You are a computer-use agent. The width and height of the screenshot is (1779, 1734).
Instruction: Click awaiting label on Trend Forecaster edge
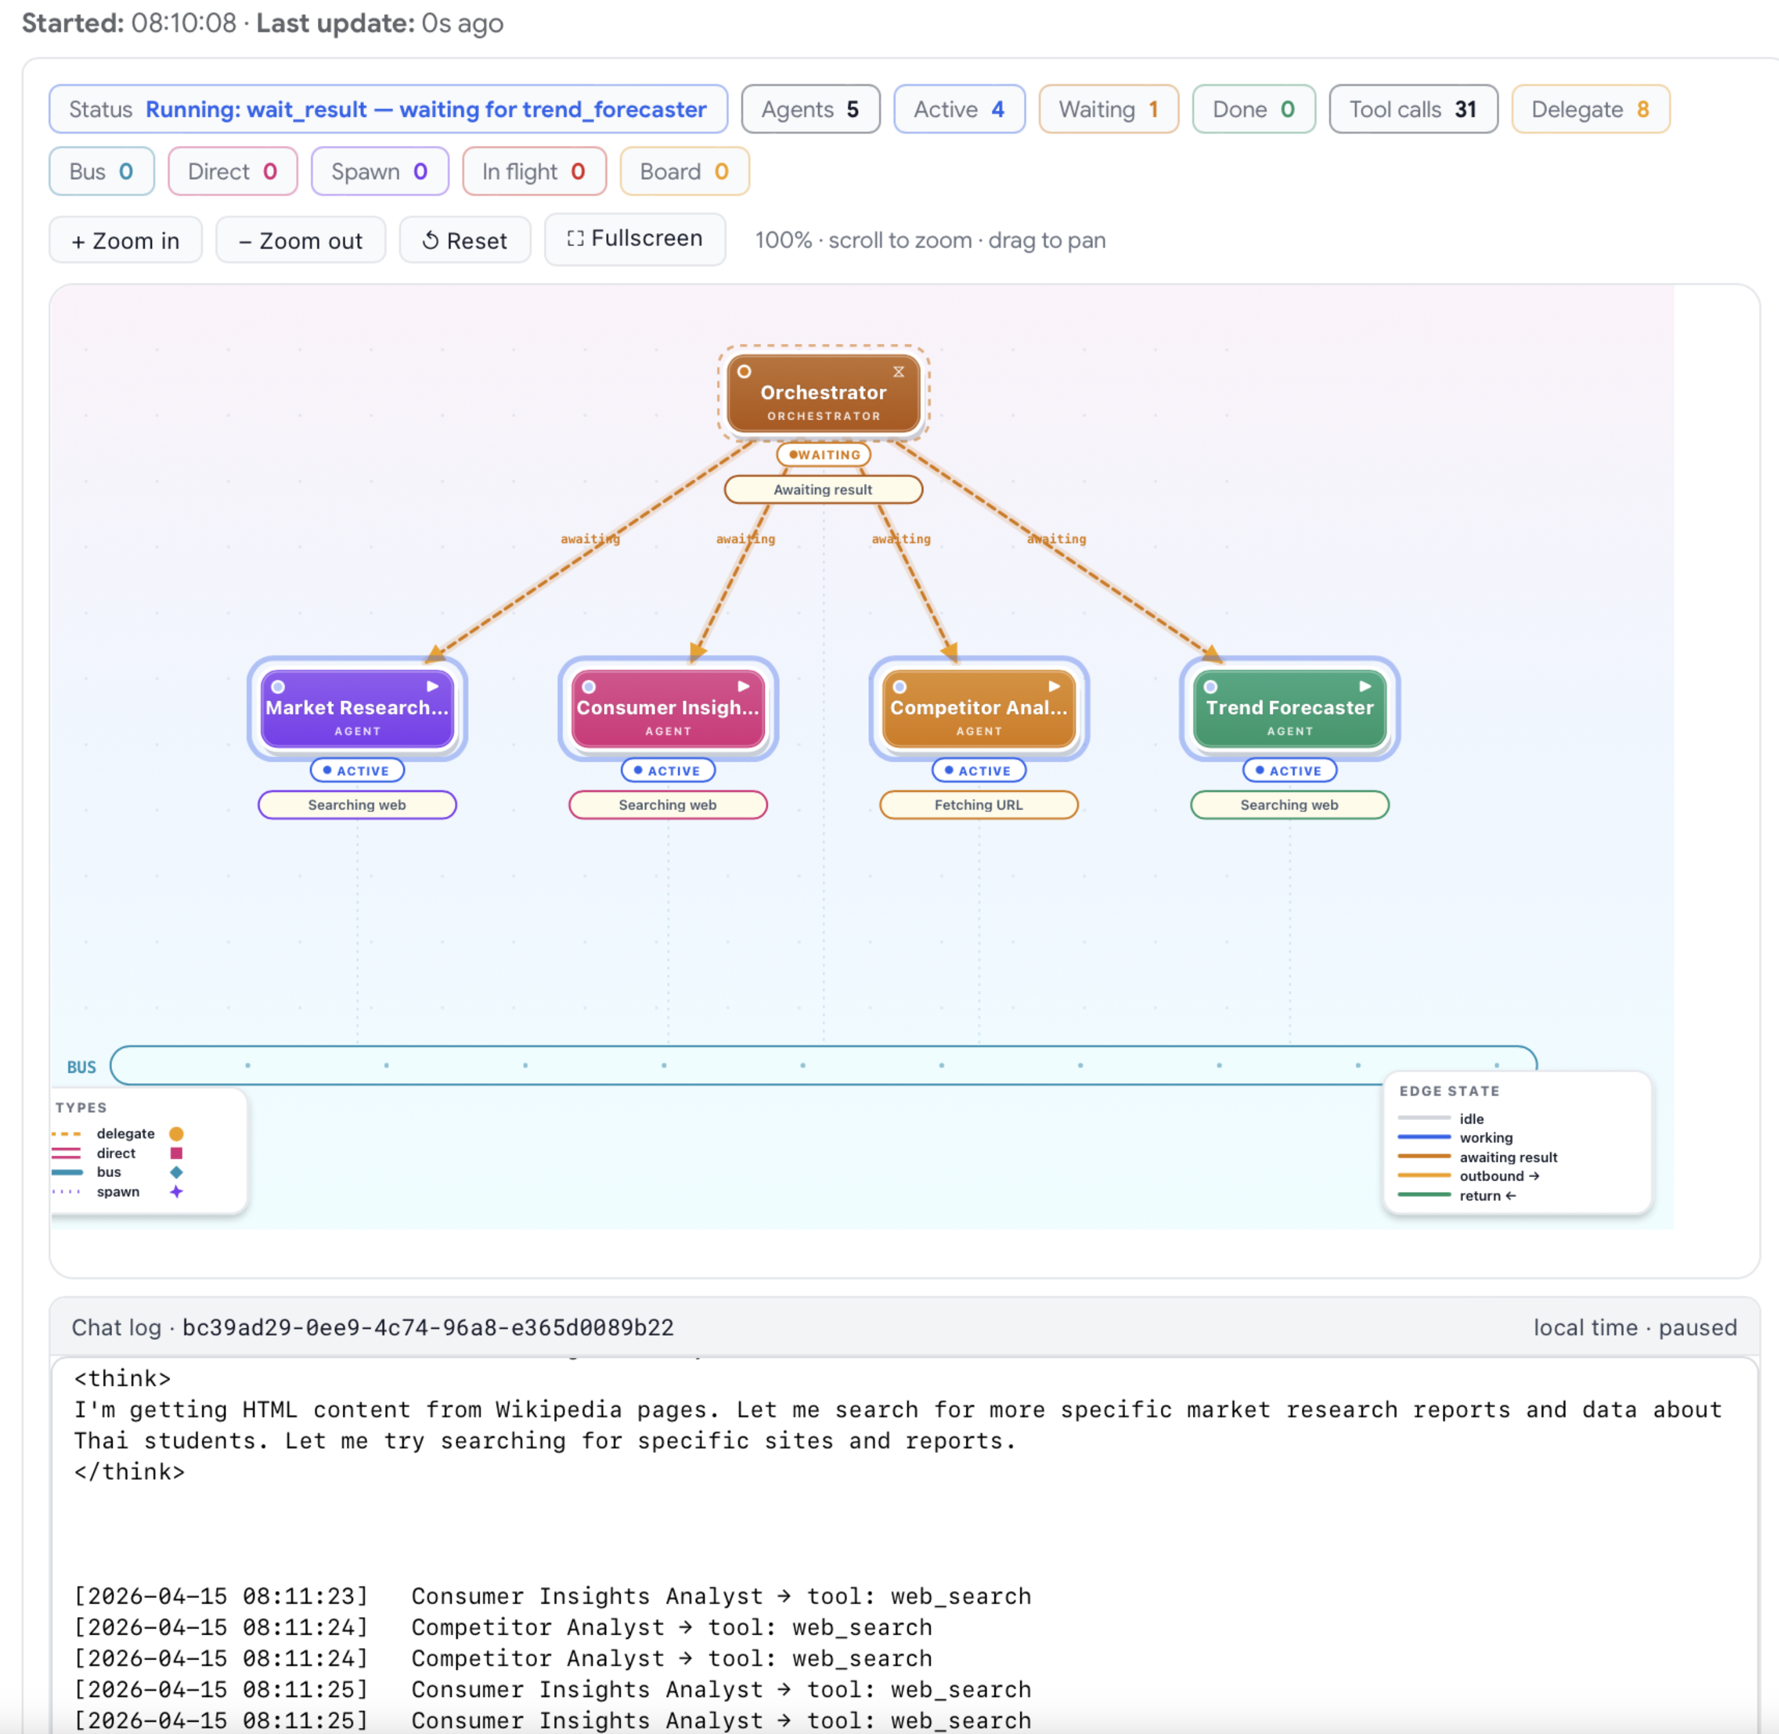coord(1056,539)
